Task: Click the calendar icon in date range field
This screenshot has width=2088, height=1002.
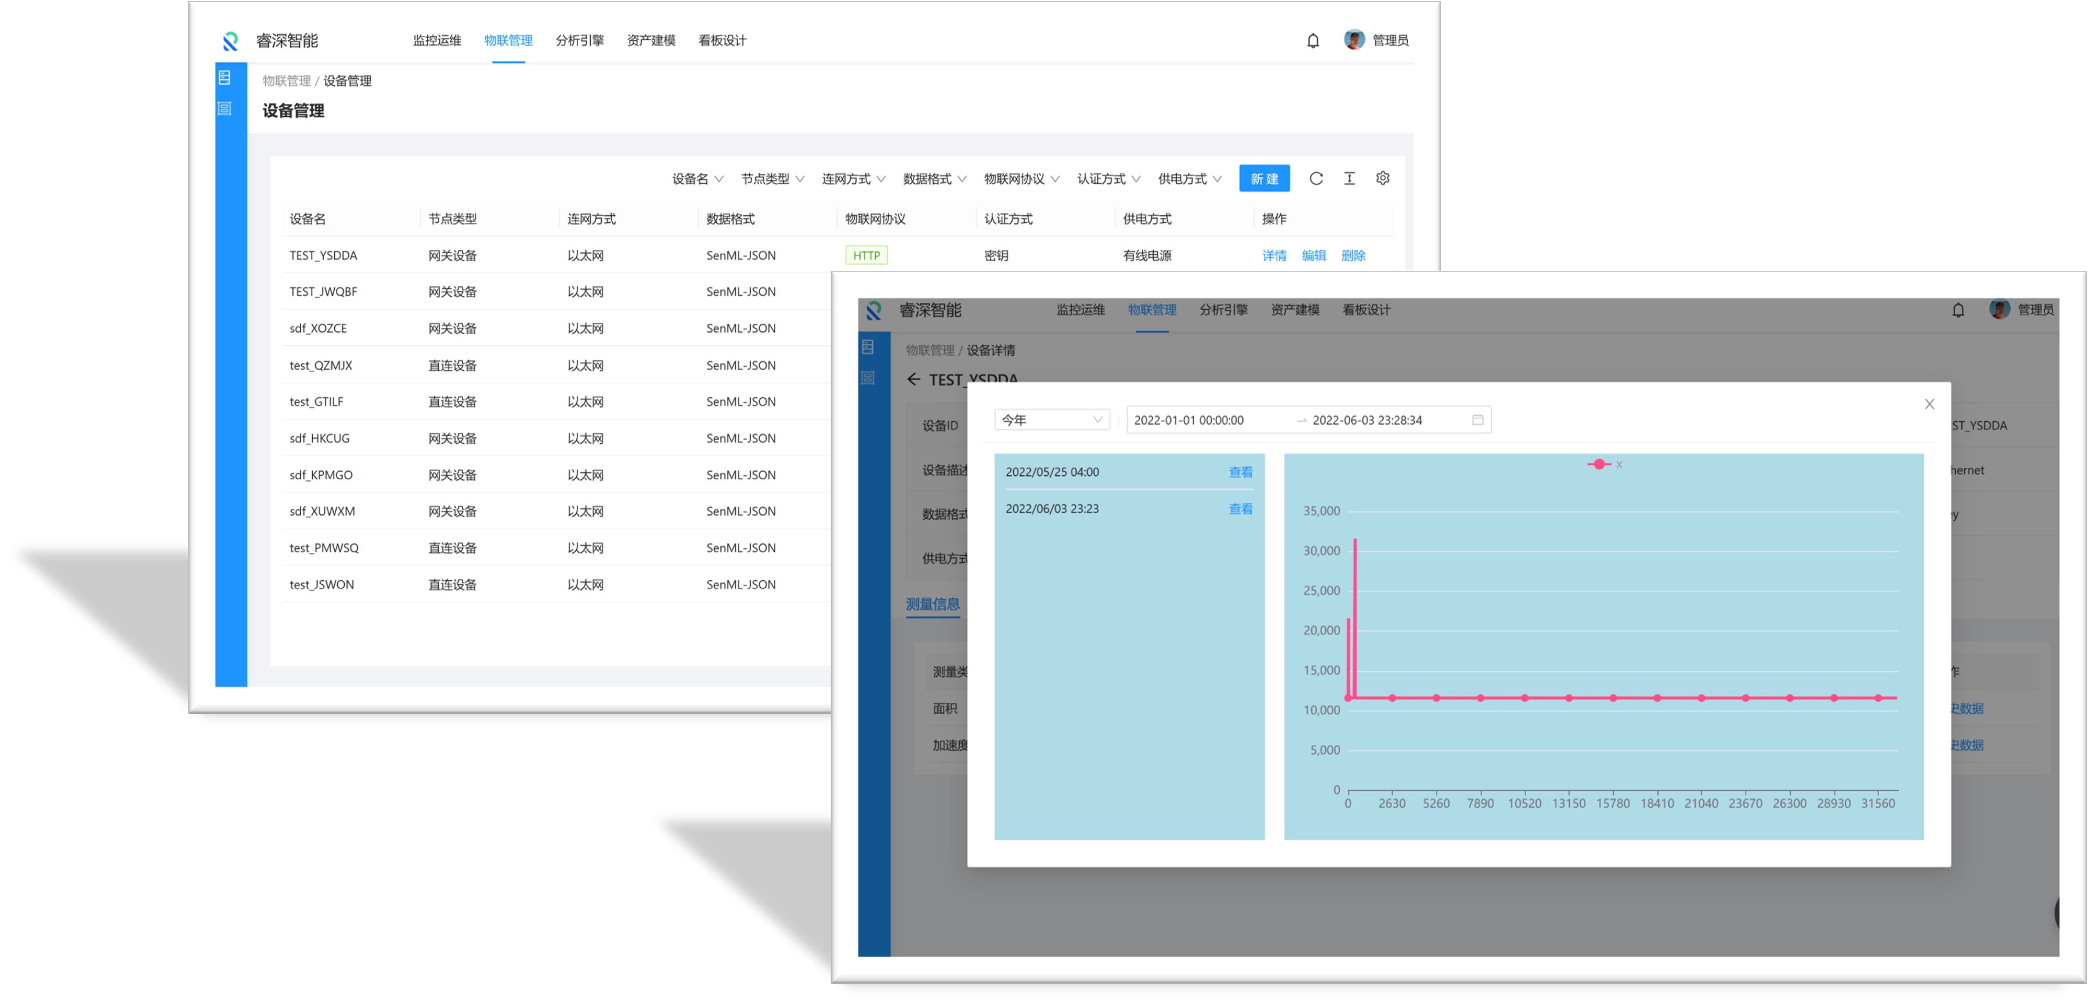Action: pos(1478,420)
